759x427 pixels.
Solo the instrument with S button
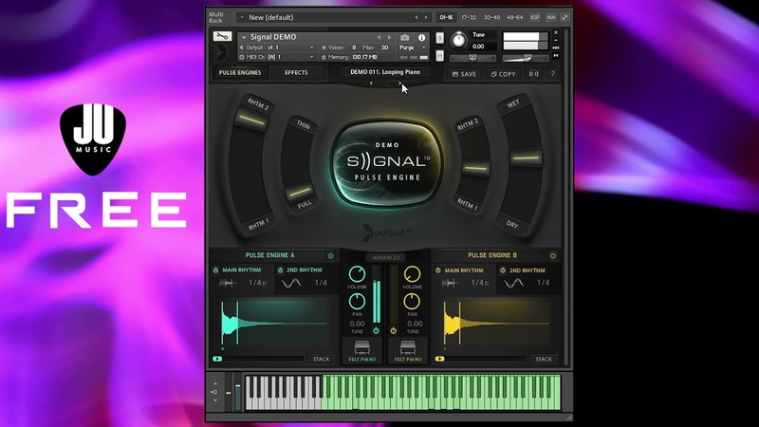pos(439,38)
